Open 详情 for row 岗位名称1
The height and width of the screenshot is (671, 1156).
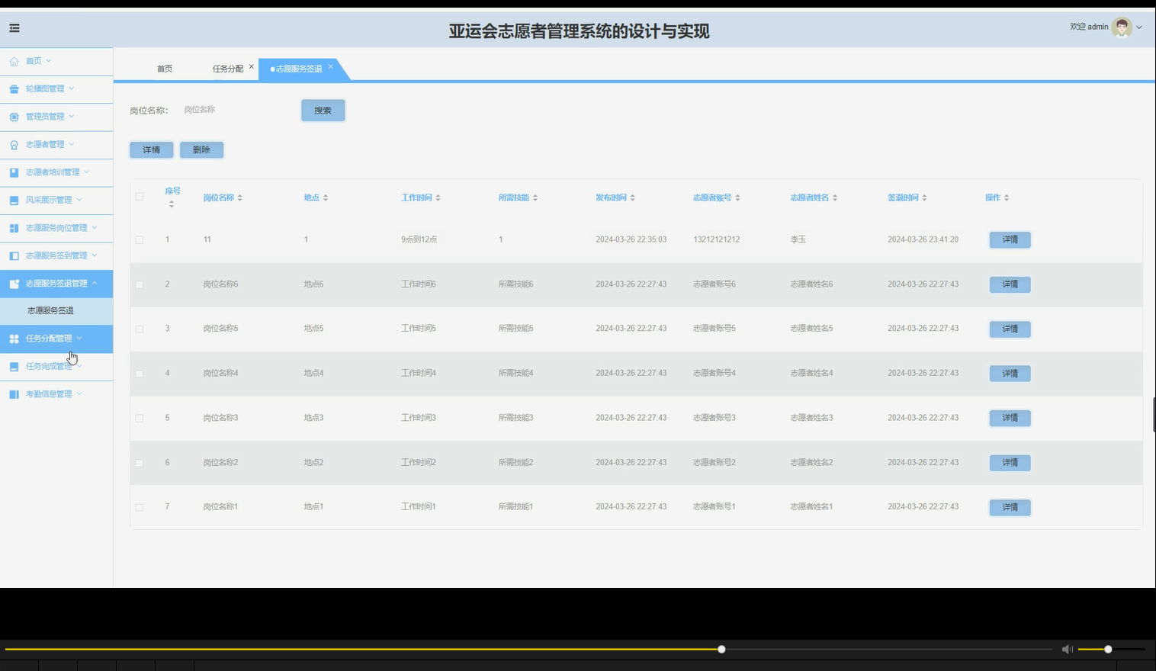pyautogui.click(x=1010, y=508)
